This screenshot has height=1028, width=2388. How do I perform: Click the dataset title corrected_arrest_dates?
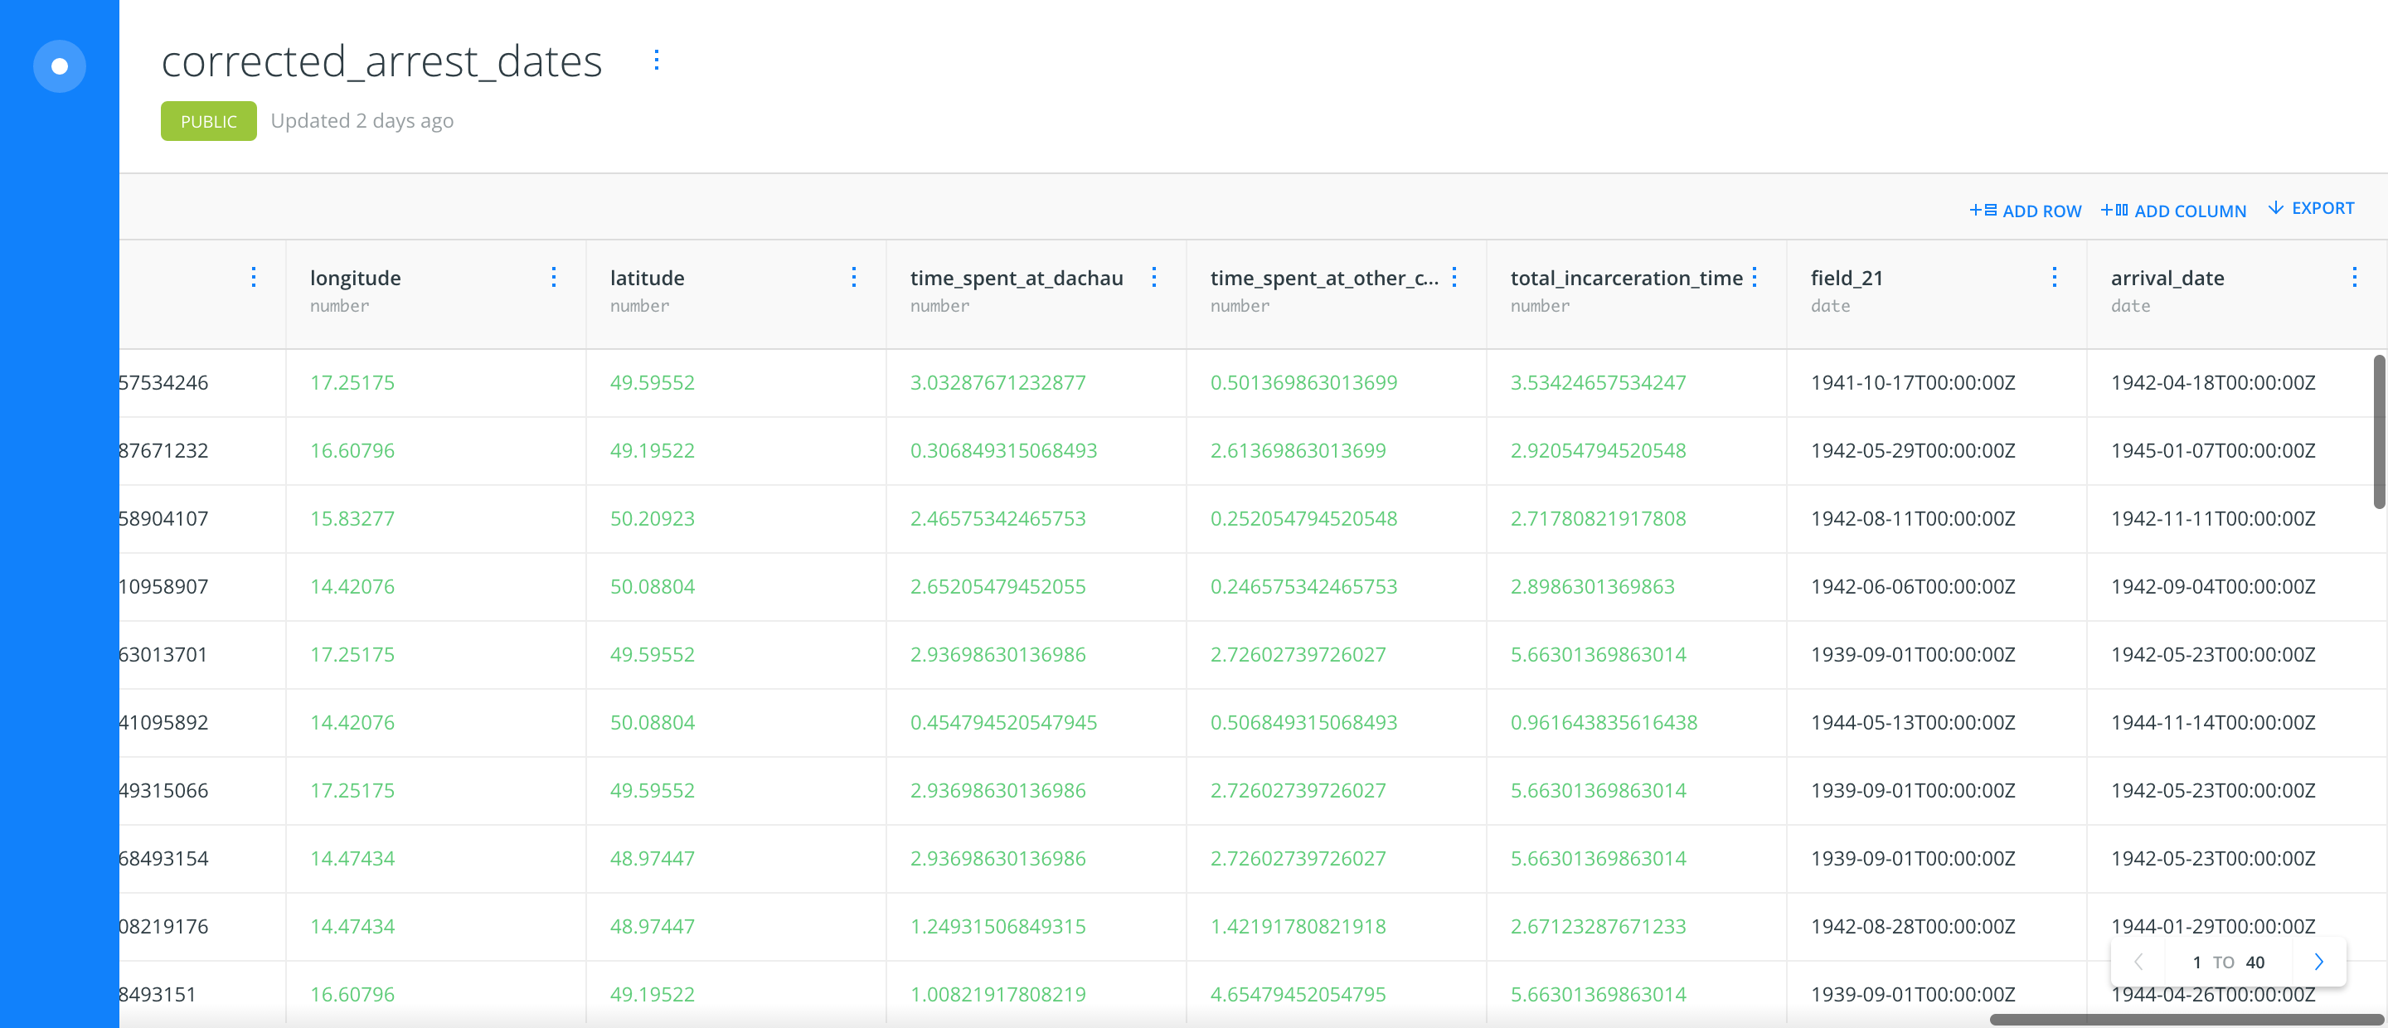coord(381,61)
